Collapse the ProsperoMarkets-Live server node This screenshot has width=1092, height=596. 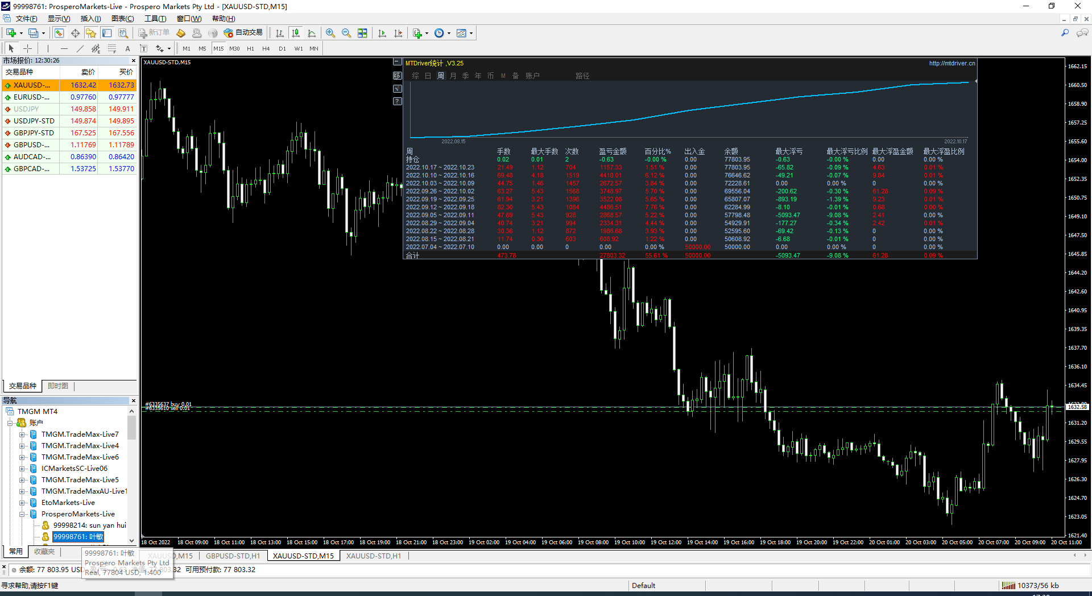22,514
